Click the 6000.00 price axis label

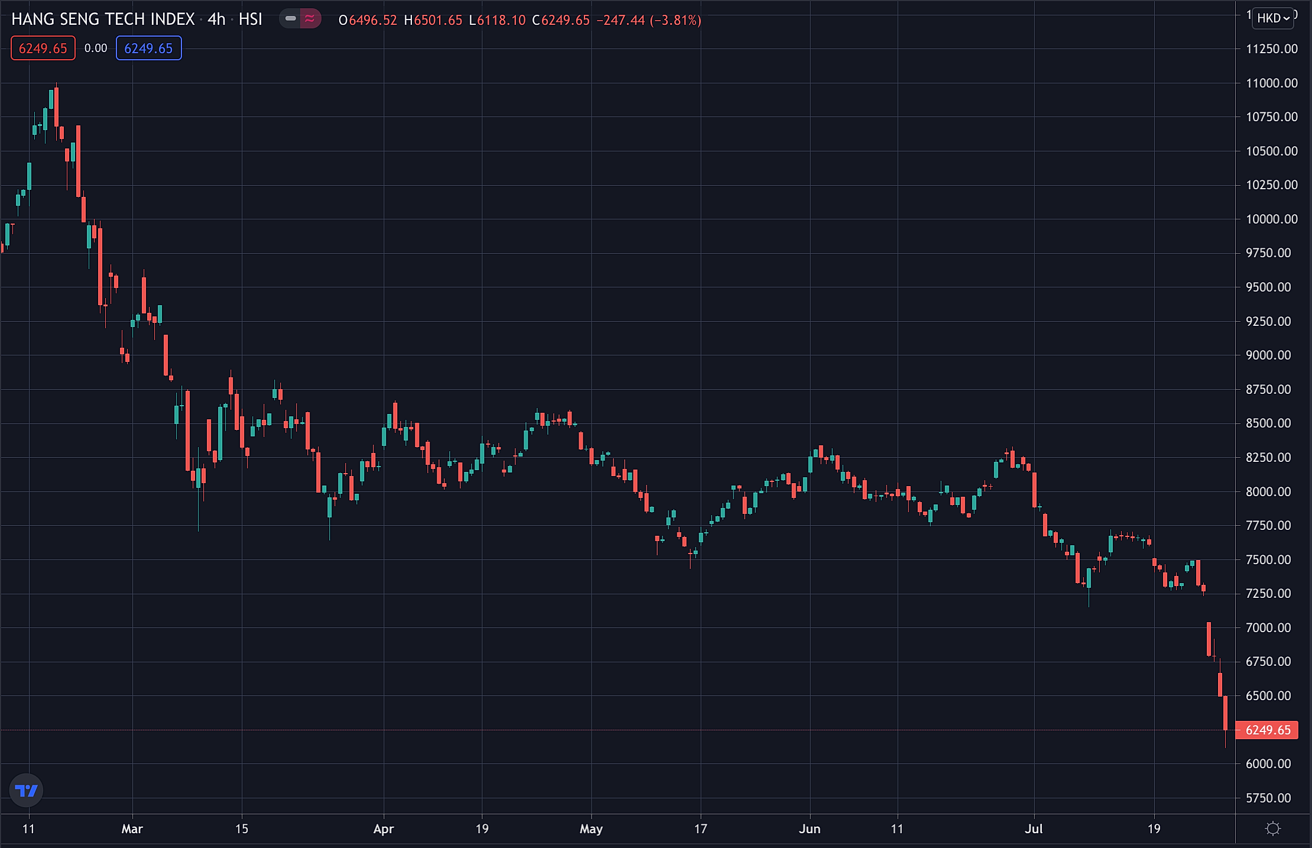[1268, 763]
